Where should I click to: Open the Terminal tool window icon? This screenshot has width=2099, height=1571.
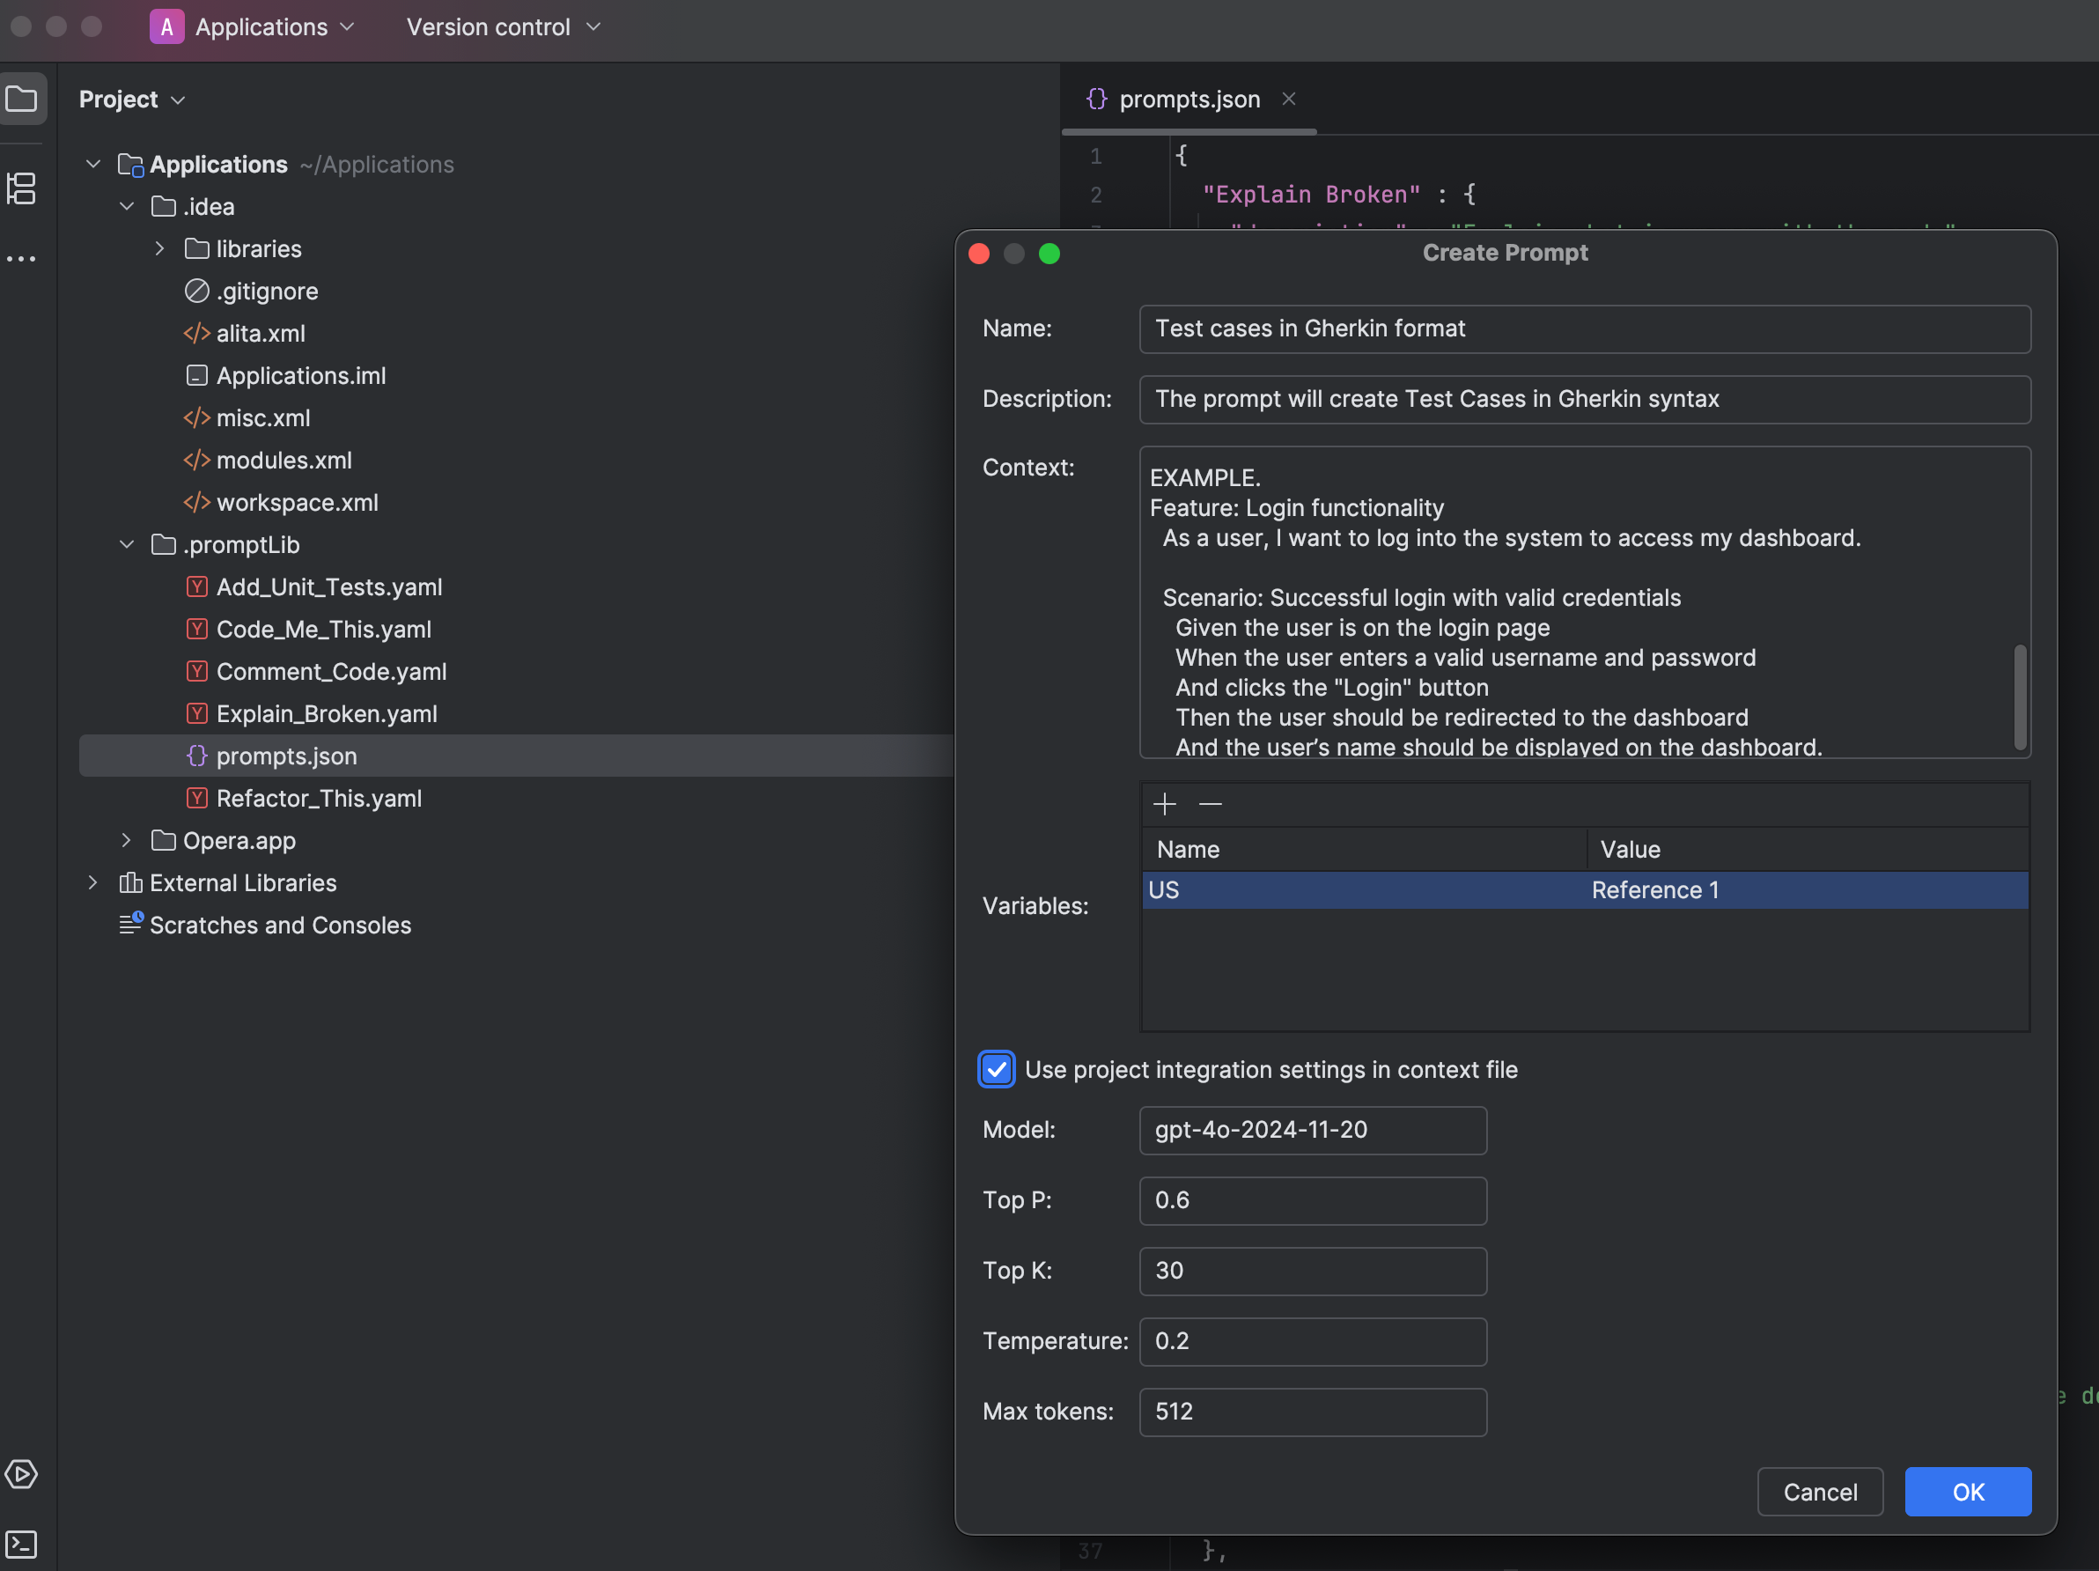click(x=21, y=1545)
